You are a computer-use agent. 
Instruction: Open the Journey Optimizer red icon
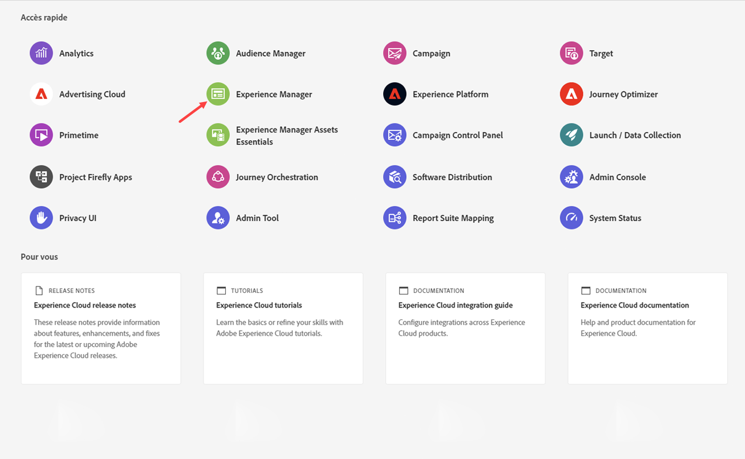571,94
